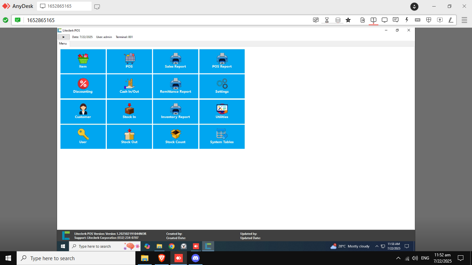The height and width of the screenshot is (265, 472).
Task: Open the Stock Count tile
Action: 176,137
